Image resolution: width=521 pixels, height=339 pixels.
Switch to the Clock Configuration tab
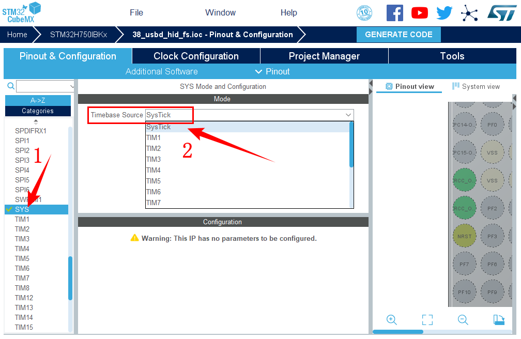point(196,56)
